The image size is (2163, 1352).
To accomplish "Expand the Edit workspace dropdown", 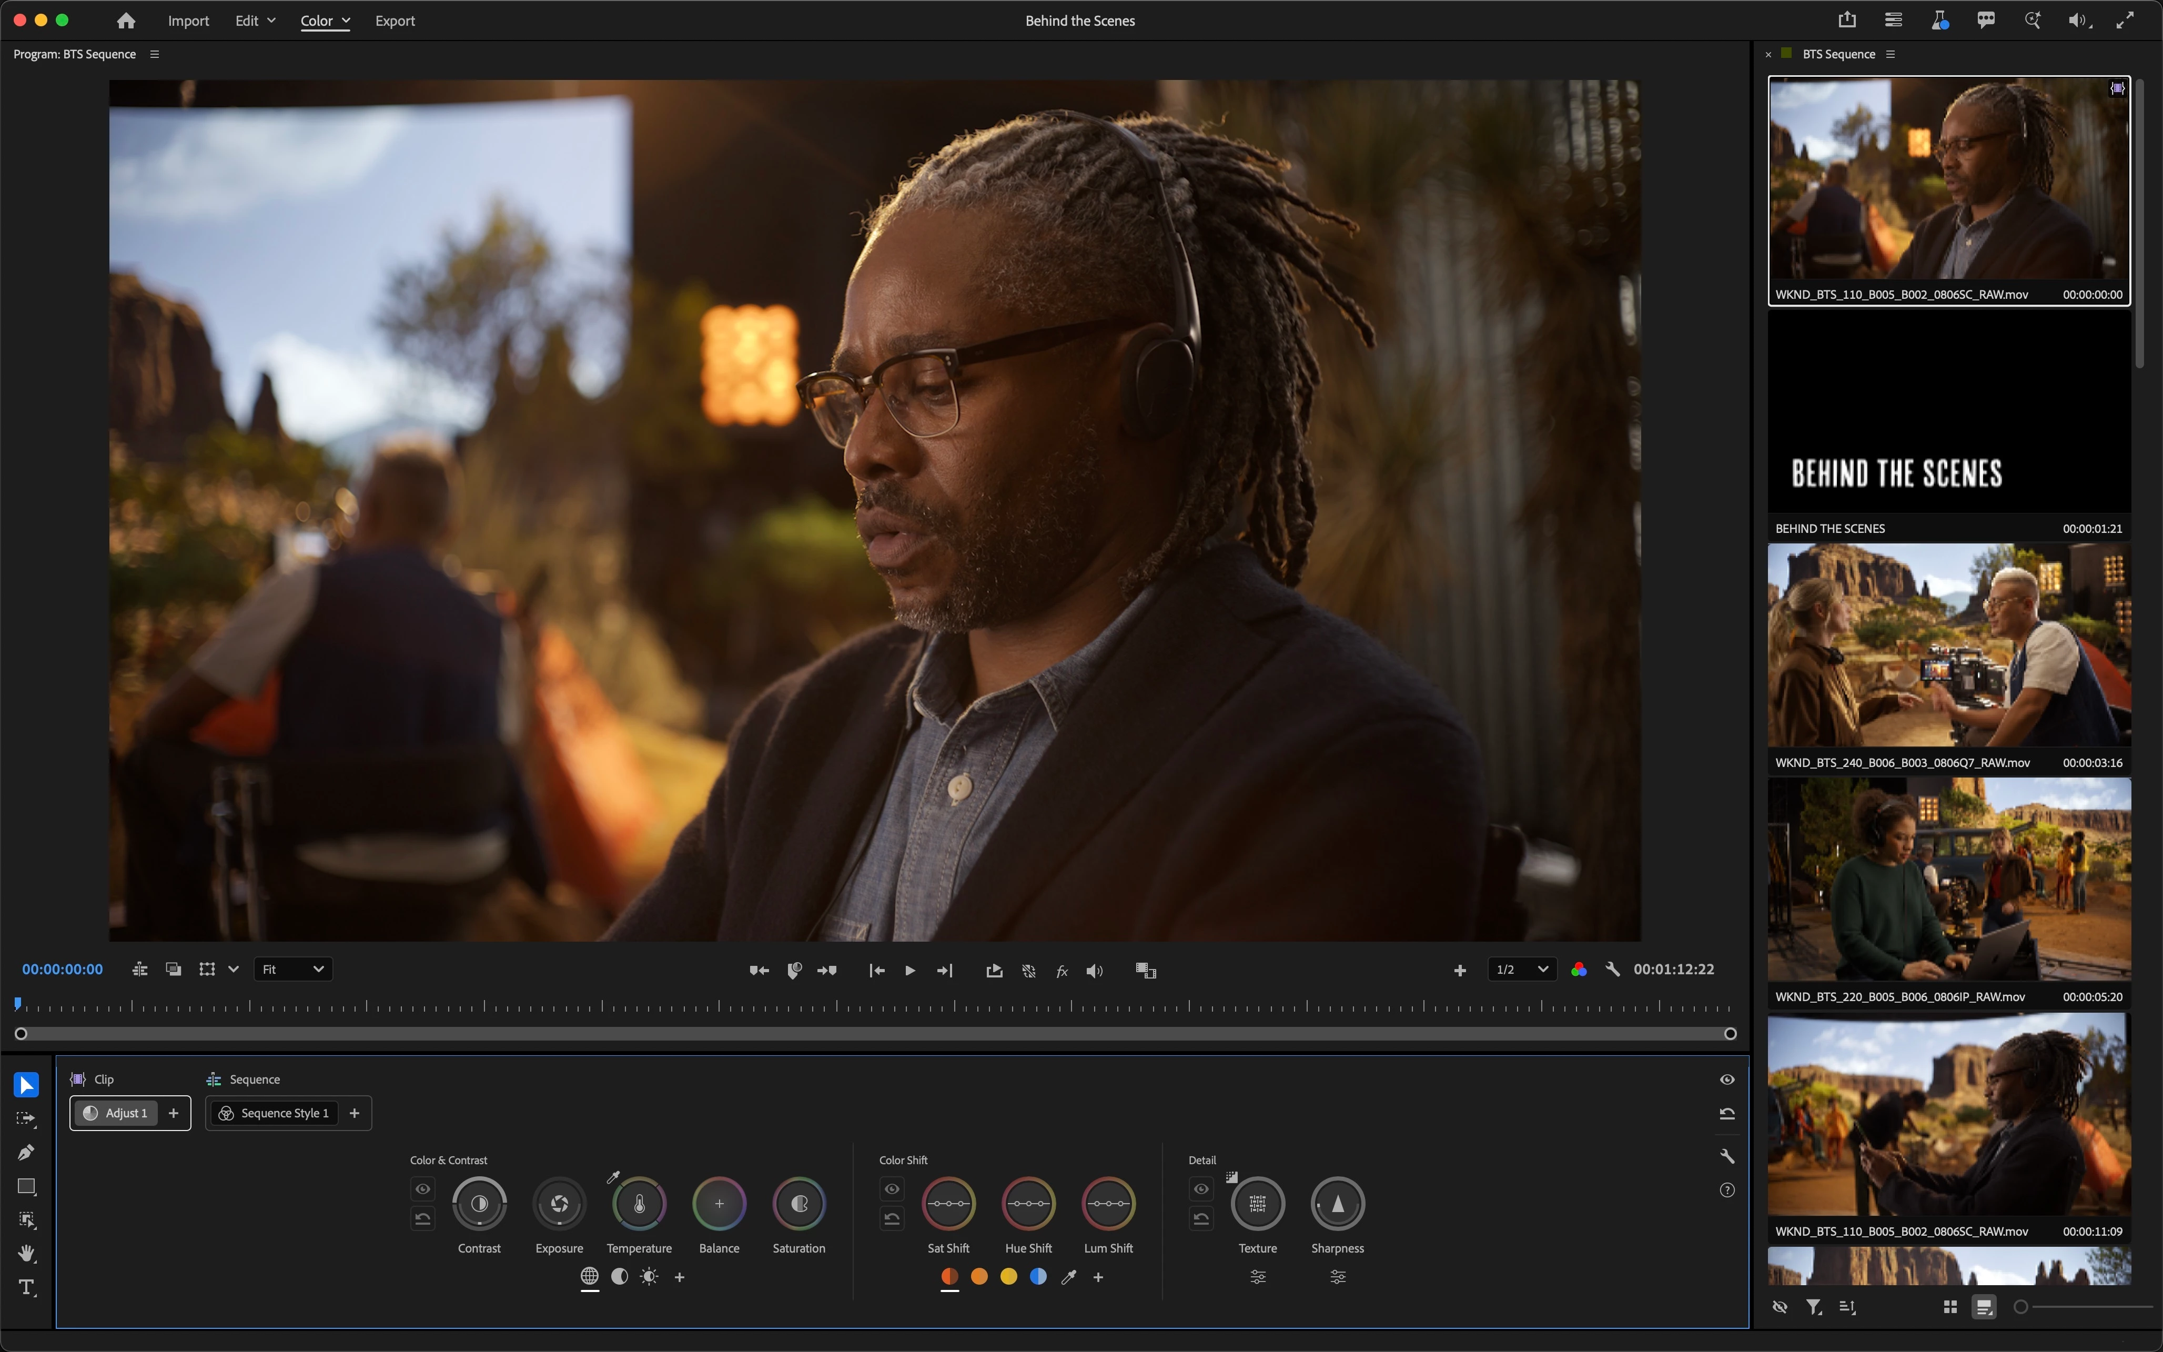I will click(255, 21).
